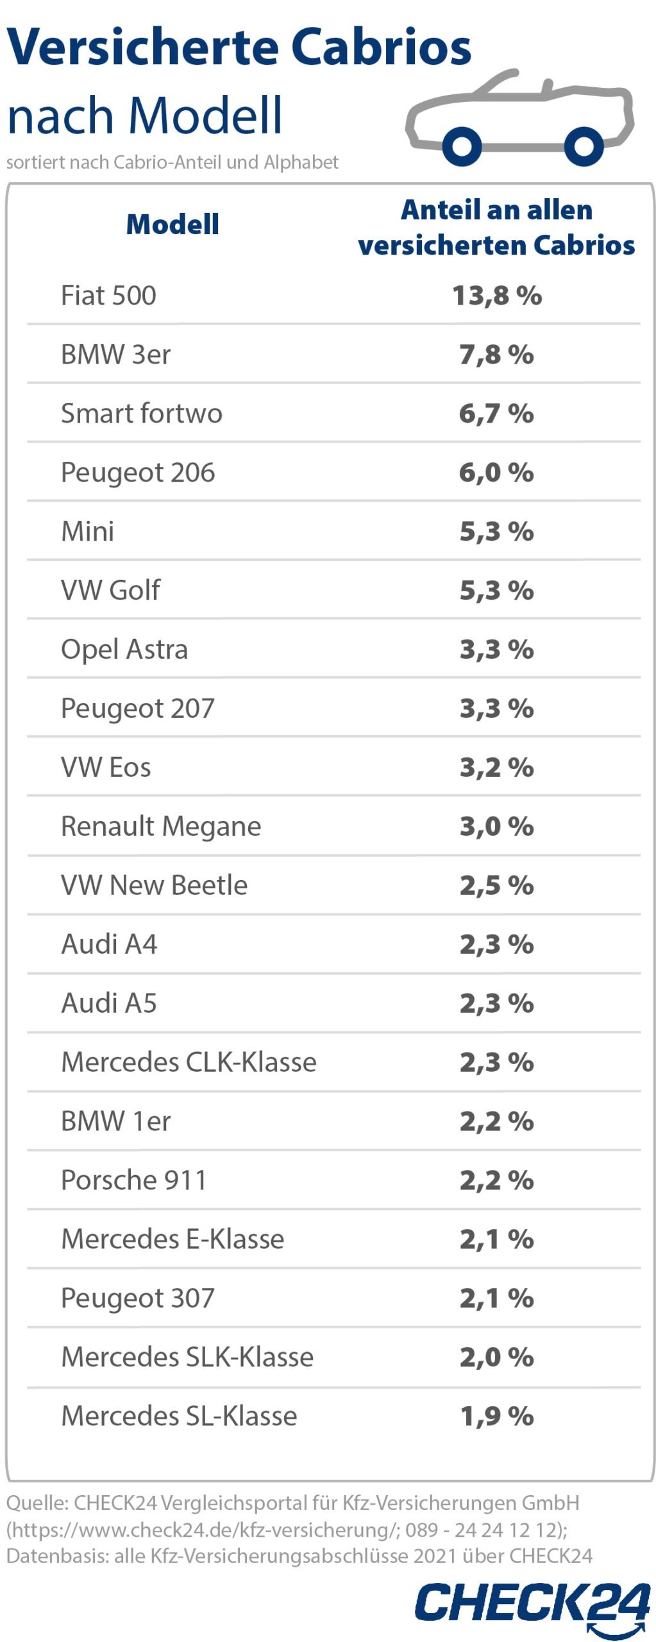Click the car's rear wheel

(584, 146)
